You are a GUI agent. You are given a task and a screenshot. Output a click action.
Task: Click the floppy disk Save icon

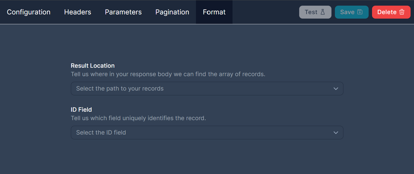(360, 12)
